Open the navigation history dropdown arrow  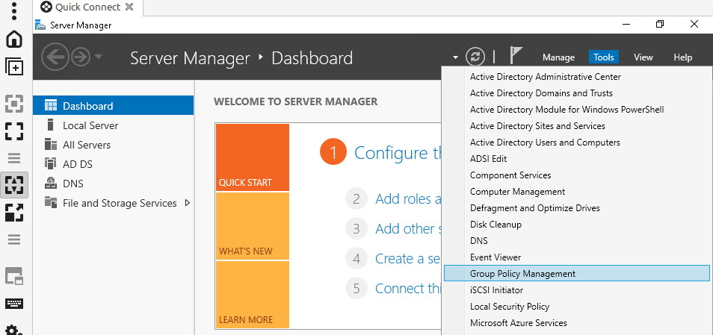[x=99, y=57]
